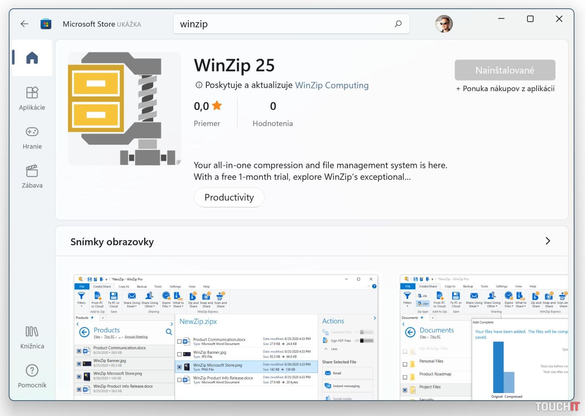Open Zábava entertainment section
The height and width of the screenshot is (416, 585).
[x=32, y=177]
